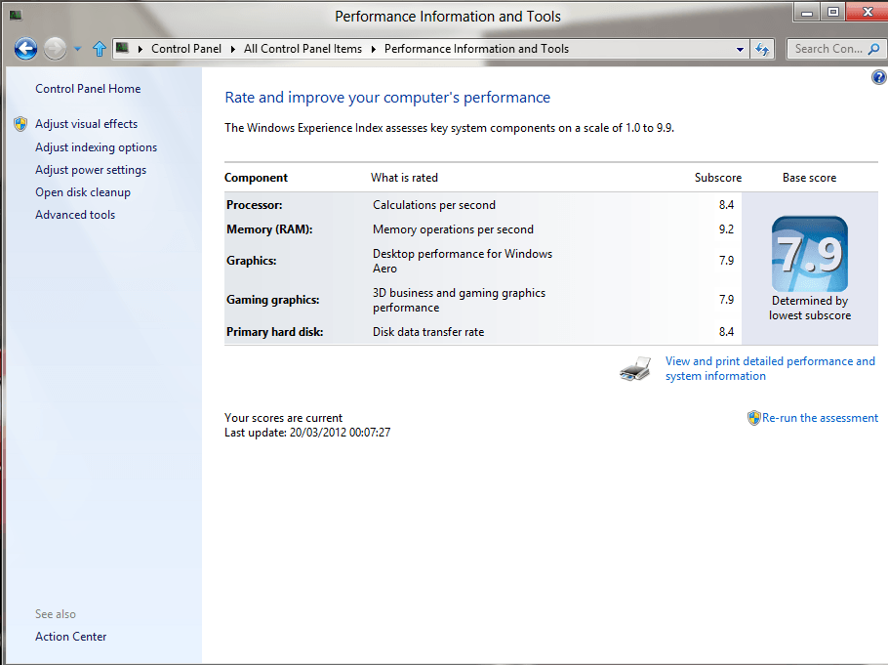The height and width of the screenshot is (665, 888).
Task: Minimize the Performance Information window
Action: point(807,12)
